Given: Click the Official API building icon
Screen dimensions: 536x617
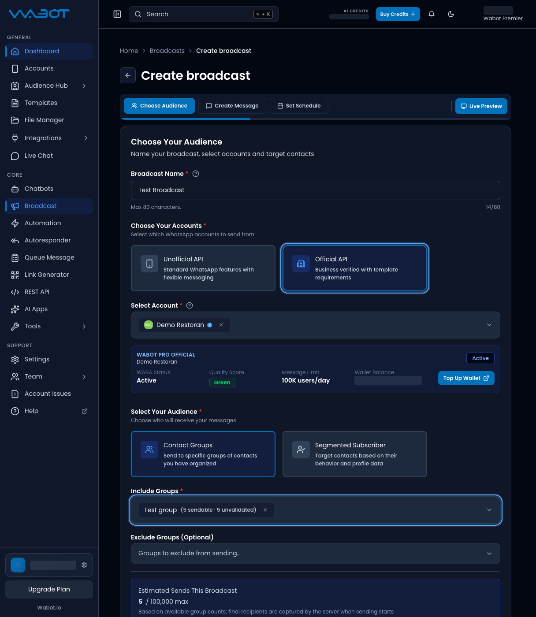Looking at the screenshot, I should pyautogui.click(x=301, y=264).
